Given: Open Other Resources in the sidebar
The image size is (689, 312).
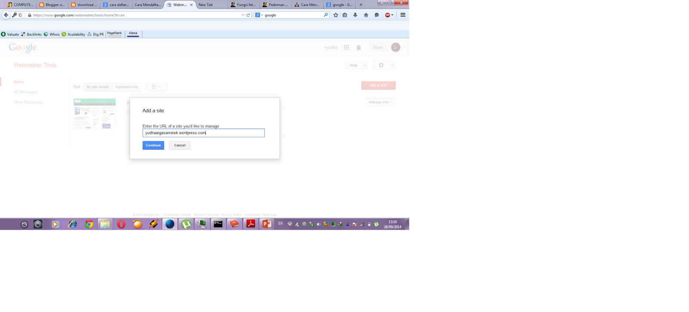Looking at the screenshot, I should (28, 102).
